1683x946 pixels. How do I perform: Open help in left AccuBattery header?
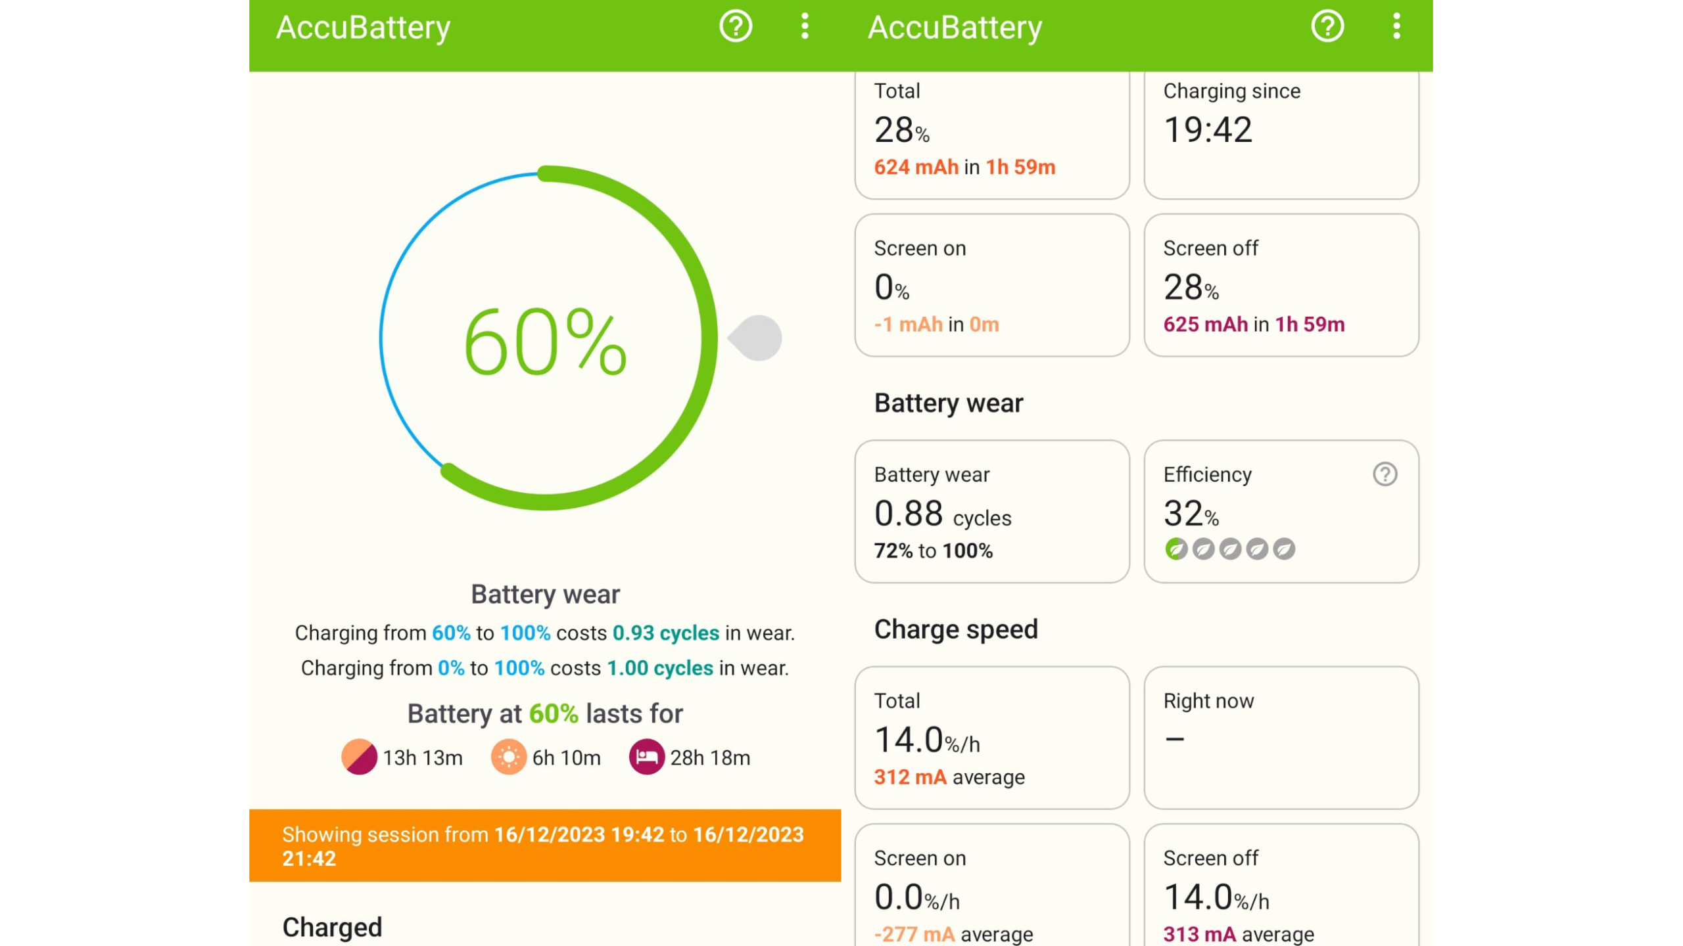(x=735, y=27)
